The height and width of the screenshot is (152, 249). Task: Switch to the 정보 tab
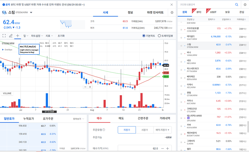pyautogui.click(x=130, y=12)
